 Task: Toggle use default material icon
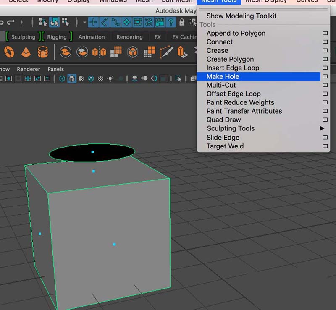(81, 78)
